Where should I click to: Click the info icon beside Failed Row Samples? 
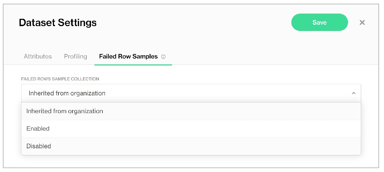point(163,56)
